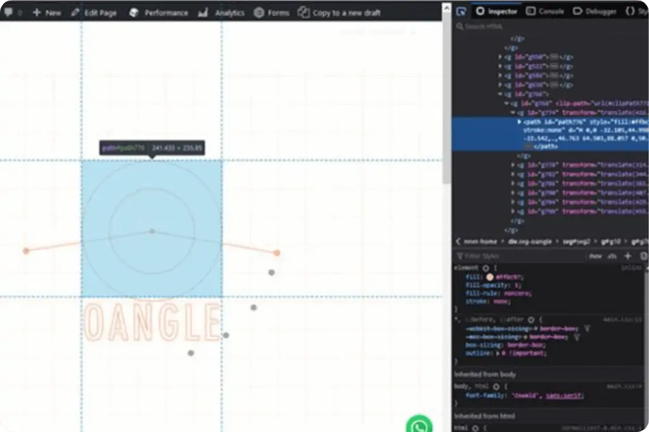Open the fill color swatch picker
This screenshot has height=432, width=649.
coord(490,277)
